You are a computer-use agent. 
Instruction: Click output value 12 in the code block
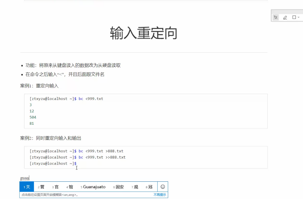click(32, 111)
